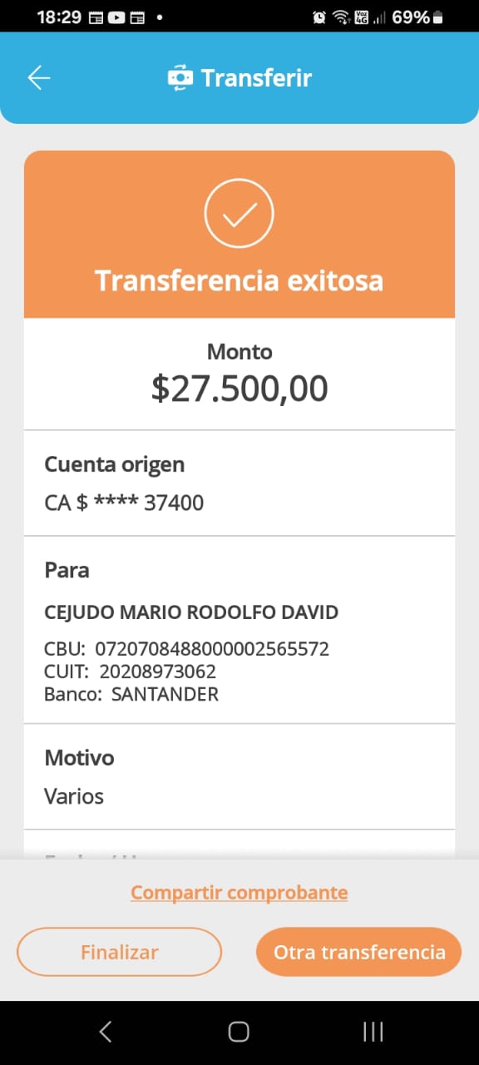The height and width of the screenshot is (1065, 479).
Task: Tap the Android back navigation button
Action: point(106,1033)
